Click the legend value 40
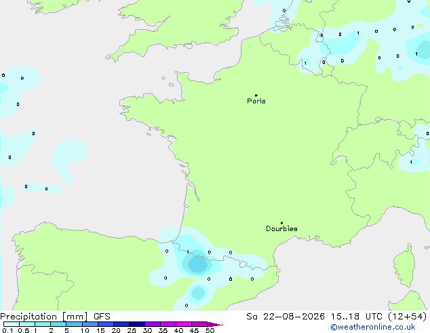Image resolution: width=430 pixels, height=333 pixels. click(x=179, y=330)
